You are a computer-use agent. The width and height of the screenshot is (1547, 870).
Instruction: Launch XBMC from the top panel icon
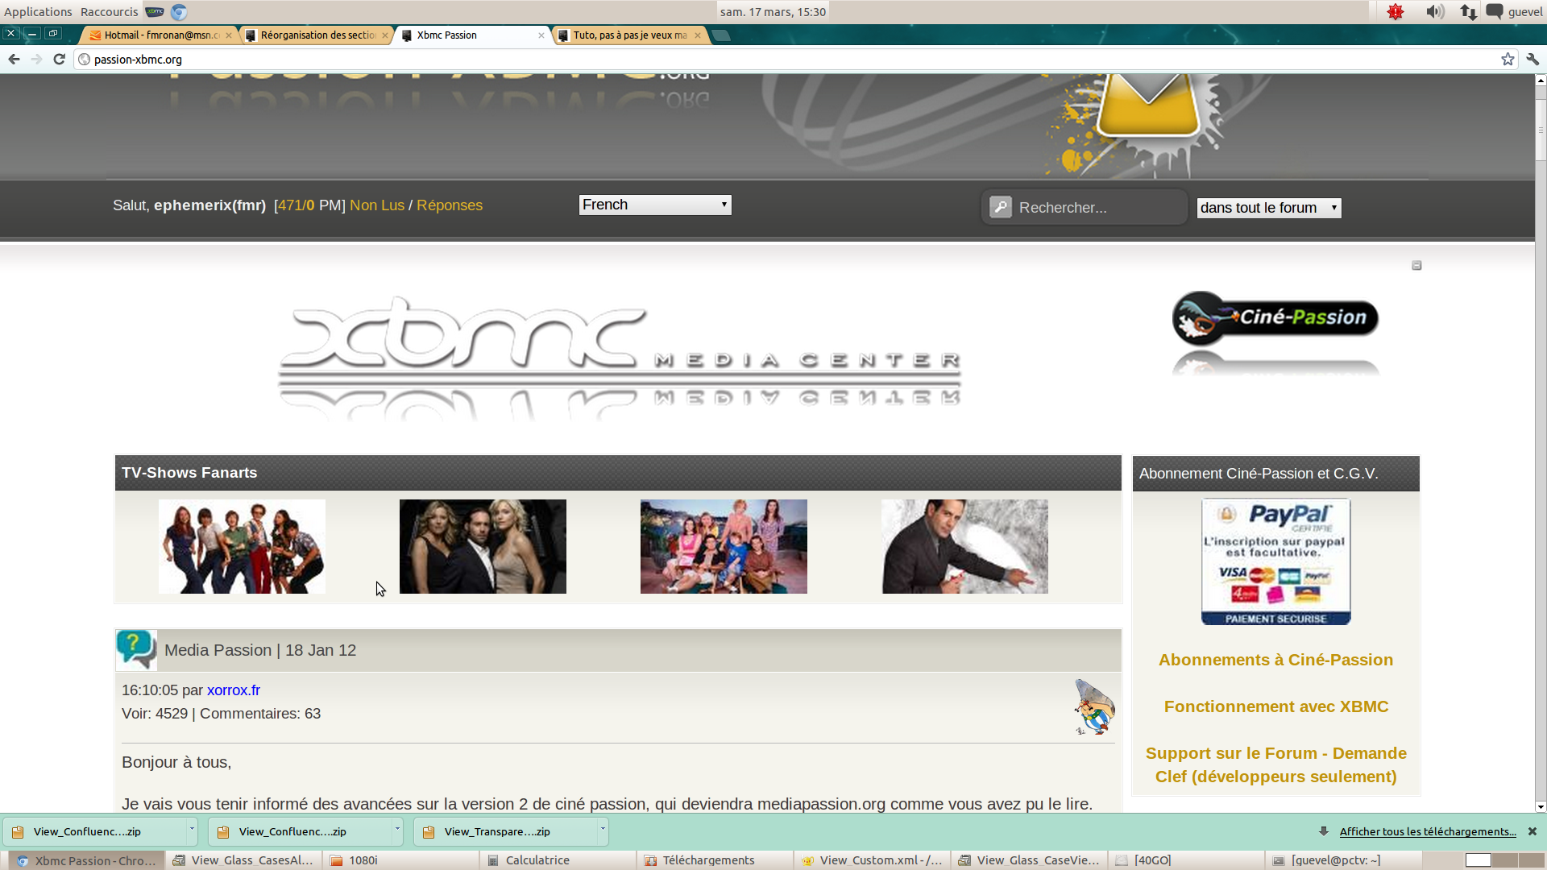tap(155, 11)
